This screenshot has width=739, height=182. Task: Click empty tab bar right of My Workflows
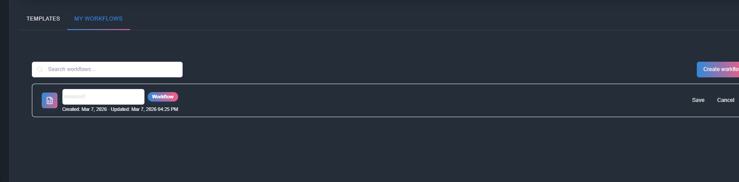(359, 19)
